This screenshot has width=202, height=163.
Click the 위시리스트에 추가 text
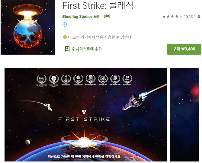pos(87,49)
